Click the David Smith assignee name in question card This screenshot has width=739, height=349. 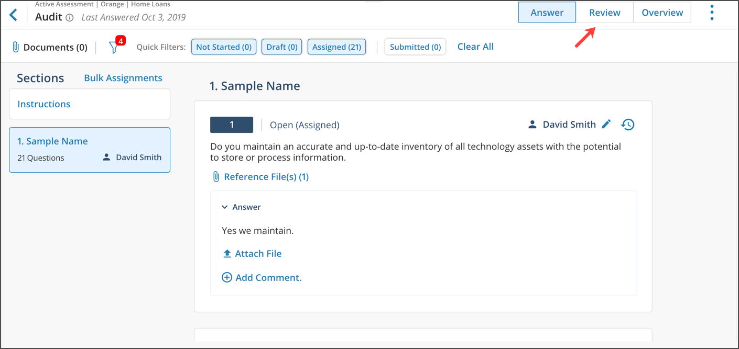click(569, 125)
